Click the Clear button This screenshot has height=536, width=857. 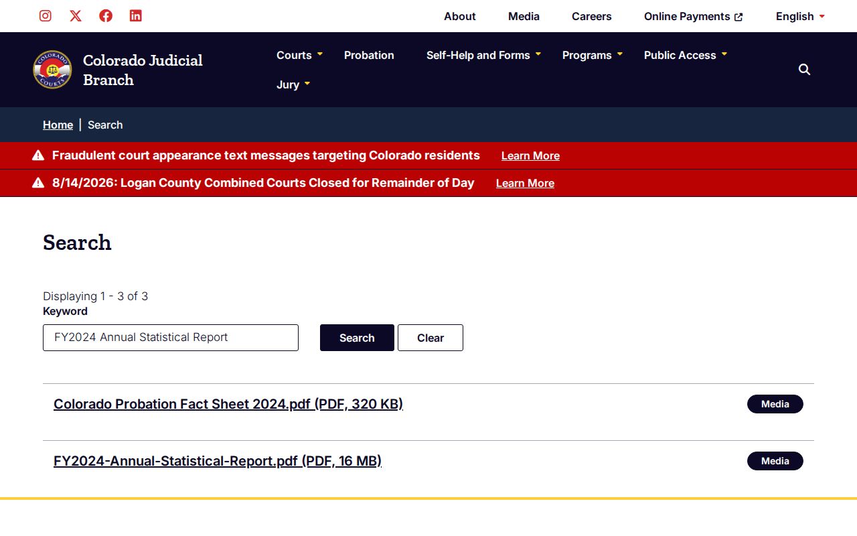[431, 338]
